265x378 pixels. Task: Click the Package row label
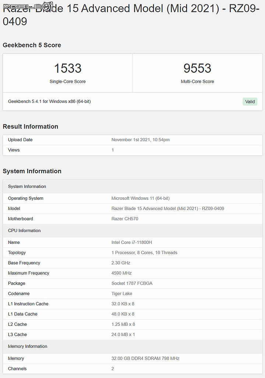pyautogui.click(x=17, y=283)
